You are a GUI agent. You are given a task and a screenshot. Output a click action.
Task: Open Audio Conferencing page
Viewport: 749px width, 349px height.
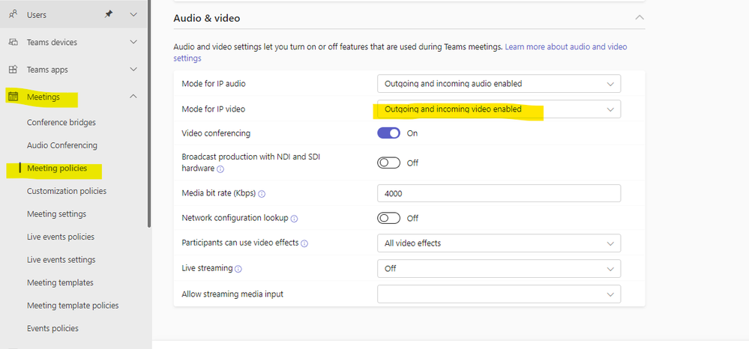[62, 145]
